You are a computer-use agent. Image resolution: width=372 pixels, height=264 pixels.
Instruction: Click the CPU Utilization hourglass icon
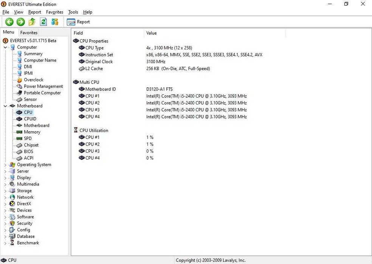tap(76, 130)
